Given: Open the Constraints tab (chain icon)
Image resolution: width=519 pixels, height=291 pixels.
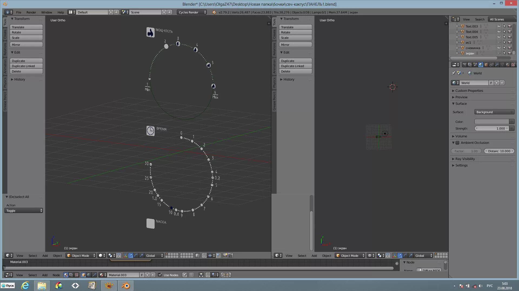Looking at the screenshot, I should click(491, 65).
